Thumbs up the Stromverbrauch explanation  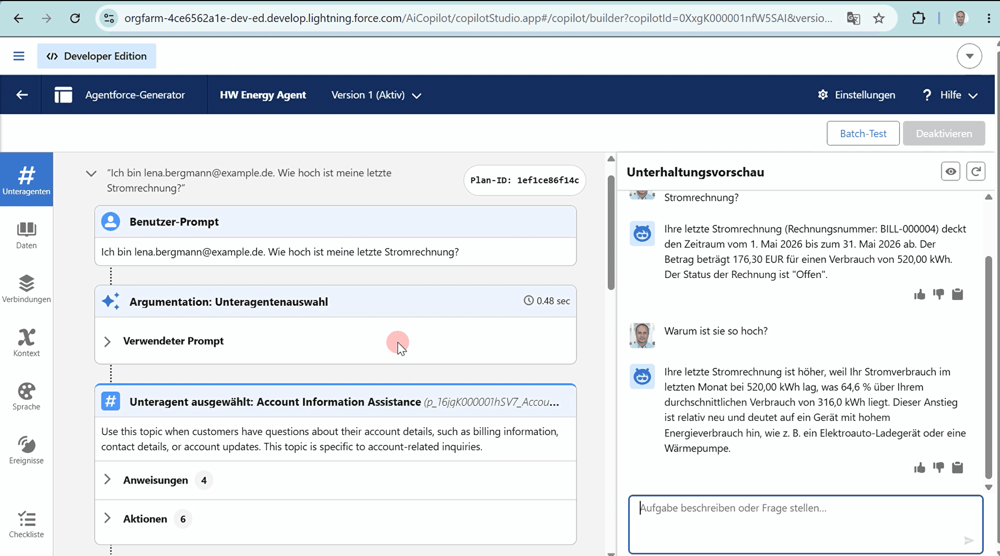coord(920,468)
